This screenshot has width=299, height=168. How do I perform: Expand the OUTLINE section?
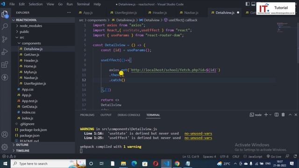(22, 145)
